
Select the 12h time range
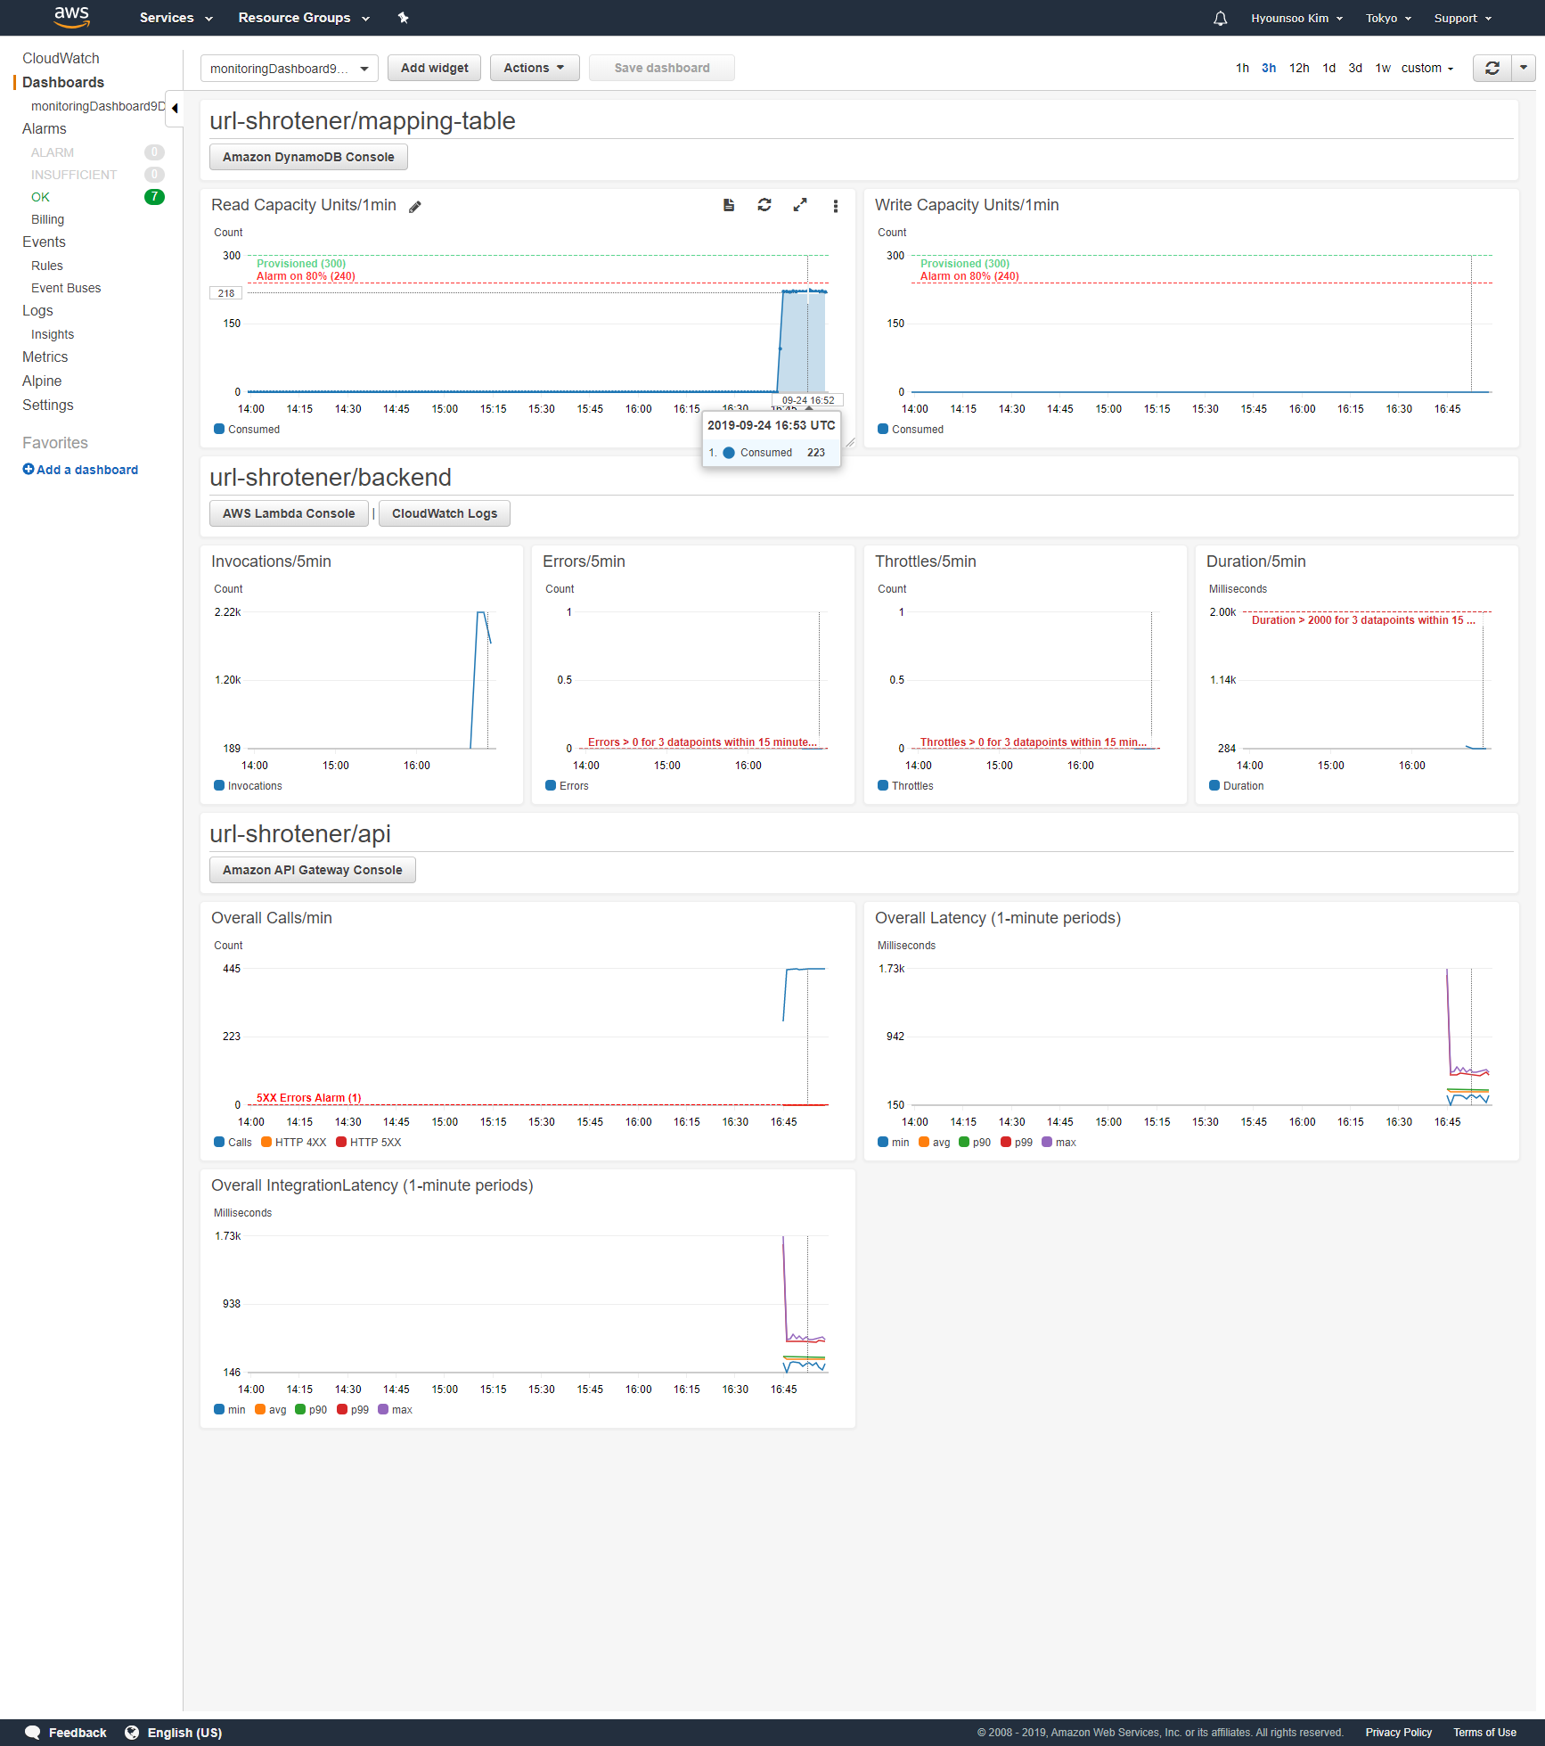1299,68
